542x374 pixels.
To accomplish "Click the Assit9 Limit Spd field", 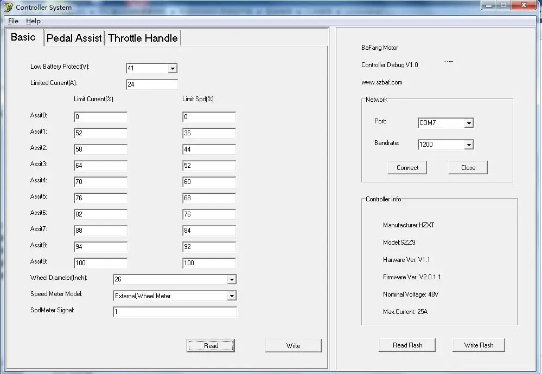I will tap(209, 263).
